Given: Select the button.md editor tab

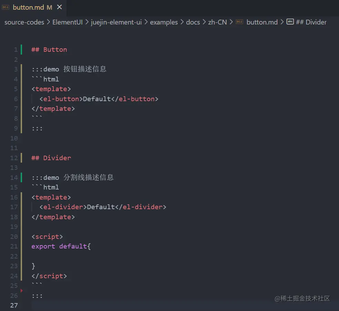Looking at the screenshot, I should tap(33, 8).
